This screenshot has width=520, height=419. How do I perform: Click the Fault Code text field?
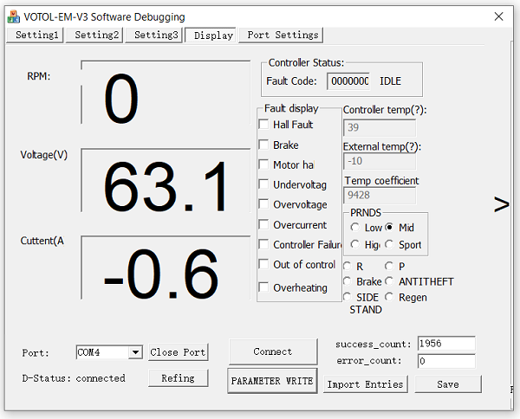click(x=348, y=81)
